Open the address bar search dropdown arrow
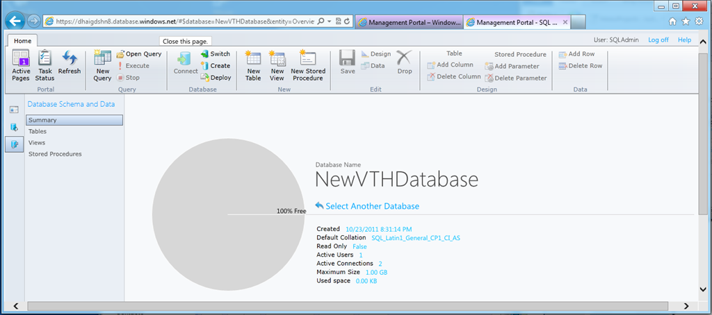Image resolution: width=712 pixels, height=315 pixels. click(x=329, y=22)
